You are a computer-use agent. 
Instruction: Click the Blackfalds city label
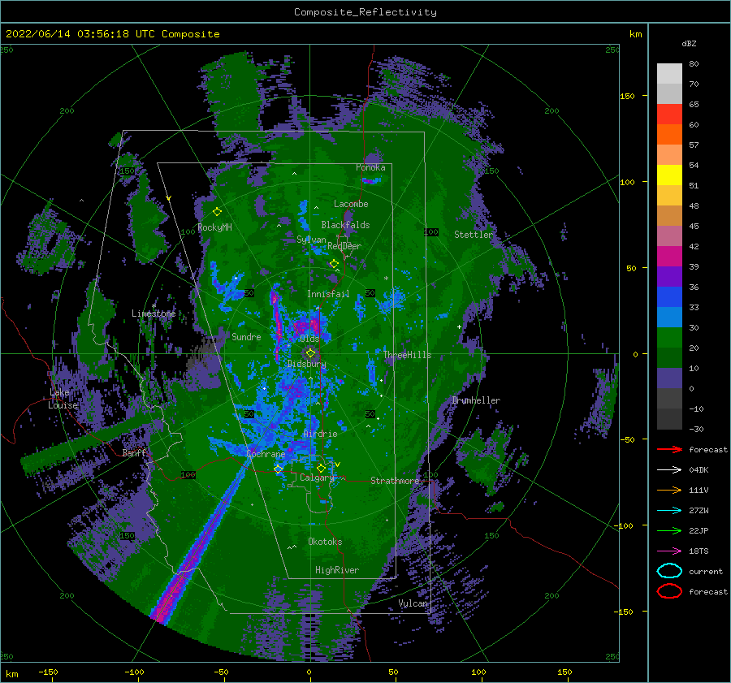point(345,225)
